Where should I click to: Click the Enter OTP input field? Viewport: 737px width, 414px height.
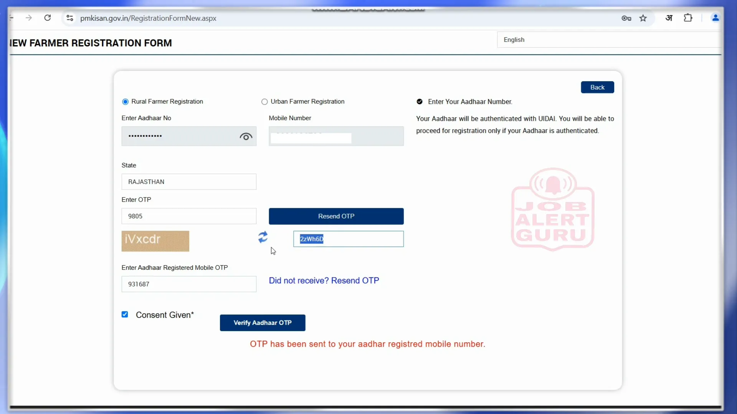[x=190, y=216]
